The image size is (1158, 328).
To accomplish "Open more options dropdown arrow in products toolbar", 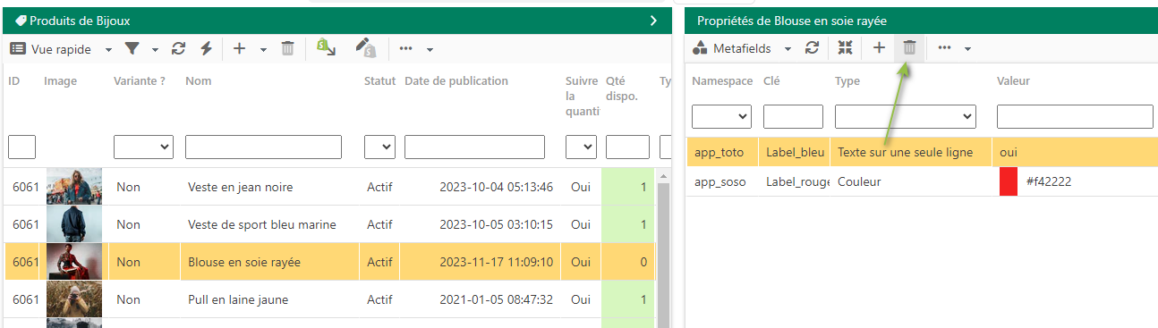I will click(x=430, y=49).
